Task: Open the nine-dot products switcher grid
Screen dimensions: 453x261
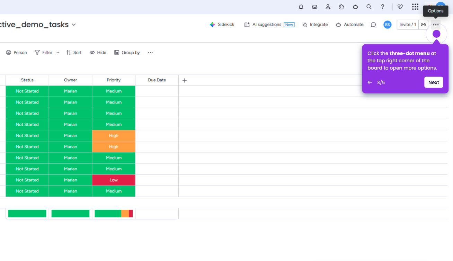Action: (x=415, y=7)
